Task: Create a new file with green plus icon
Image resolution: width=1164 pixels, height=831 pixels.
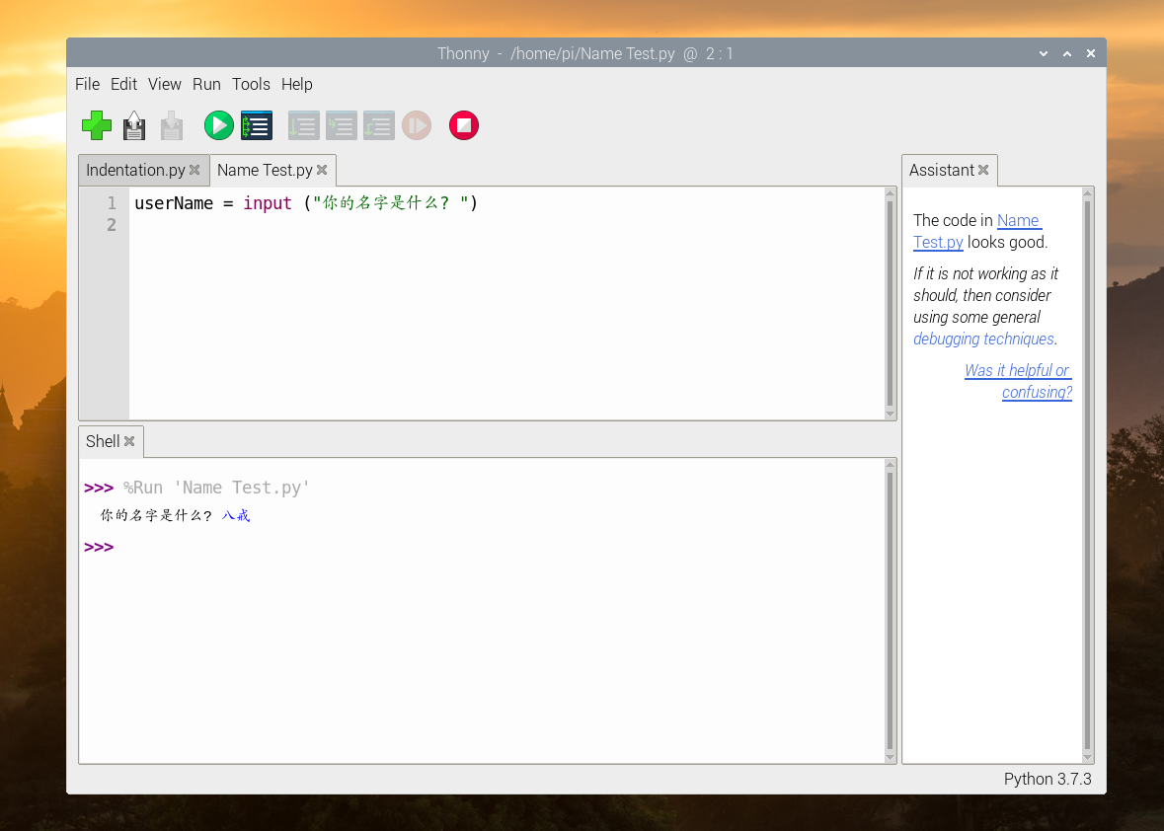Action: [x=97, y=125]
